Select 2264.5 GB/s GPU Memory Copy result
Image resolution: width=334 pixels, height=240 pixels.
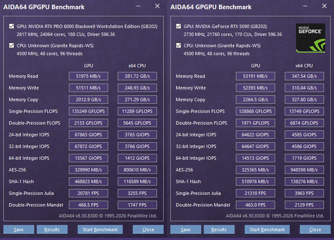[x=255, y=99]
